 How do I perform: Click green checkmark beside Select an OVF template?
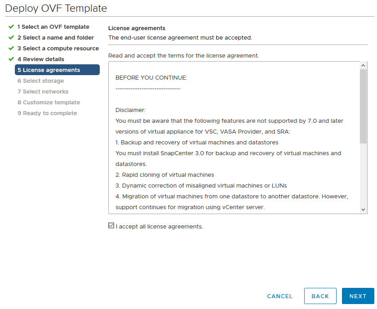(11, 27)
